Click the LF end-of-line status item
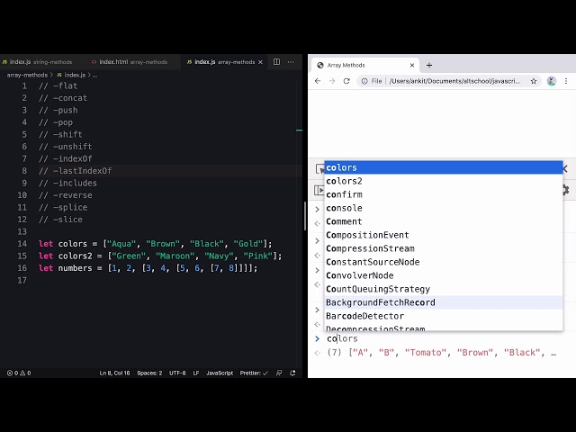 pos(196,373)
